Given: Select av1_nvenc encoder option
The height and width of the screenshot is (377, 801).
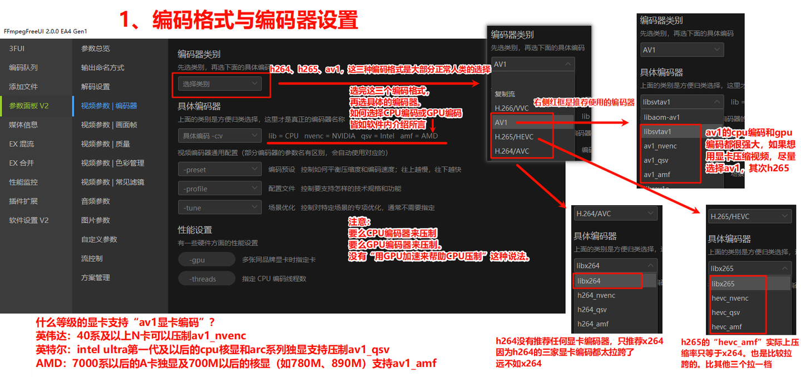Looking at the screenshot, I should point(660,146).
